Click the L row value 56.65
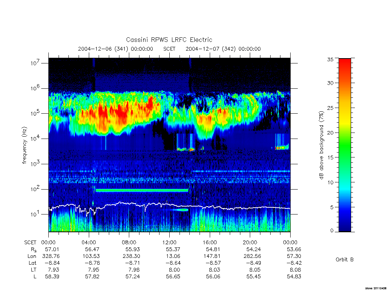The image size is (387, 290). click(x=173, y=276)
